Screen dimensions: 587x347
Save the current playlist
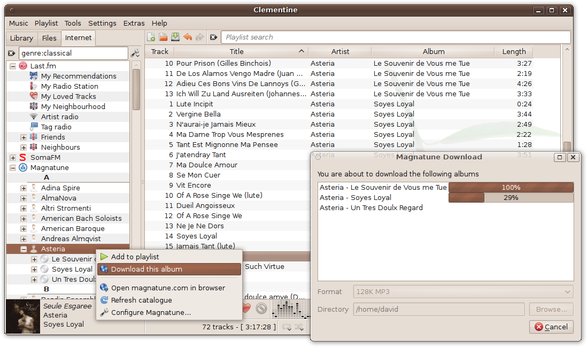click(x=175, y=37)
